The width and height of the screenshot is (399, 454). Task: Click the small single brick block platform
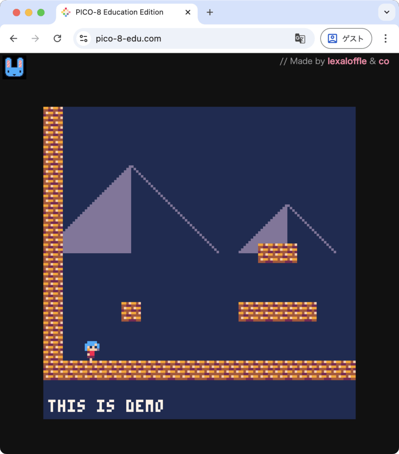coord(131,312)
